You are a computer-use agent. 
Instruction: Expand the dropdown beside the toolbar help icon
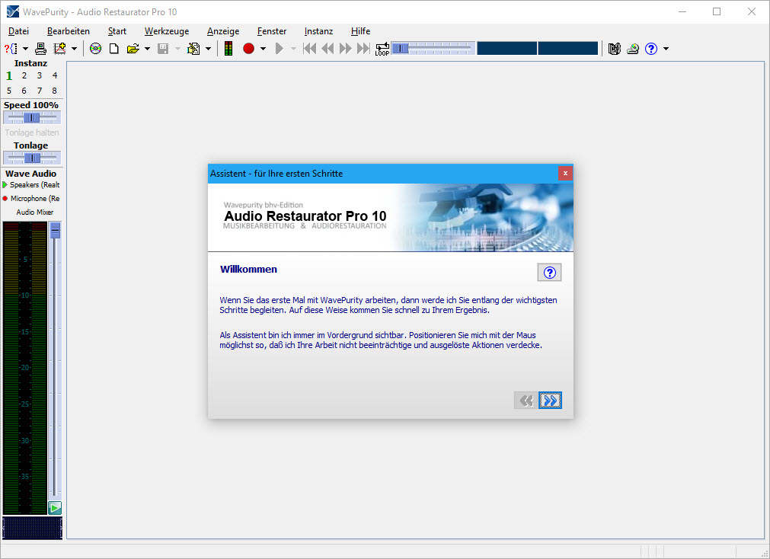666,49
